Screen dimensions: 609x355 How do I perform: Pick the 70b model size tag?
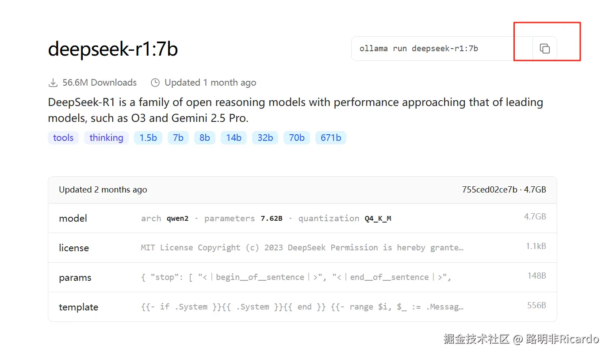pos(297,138)
